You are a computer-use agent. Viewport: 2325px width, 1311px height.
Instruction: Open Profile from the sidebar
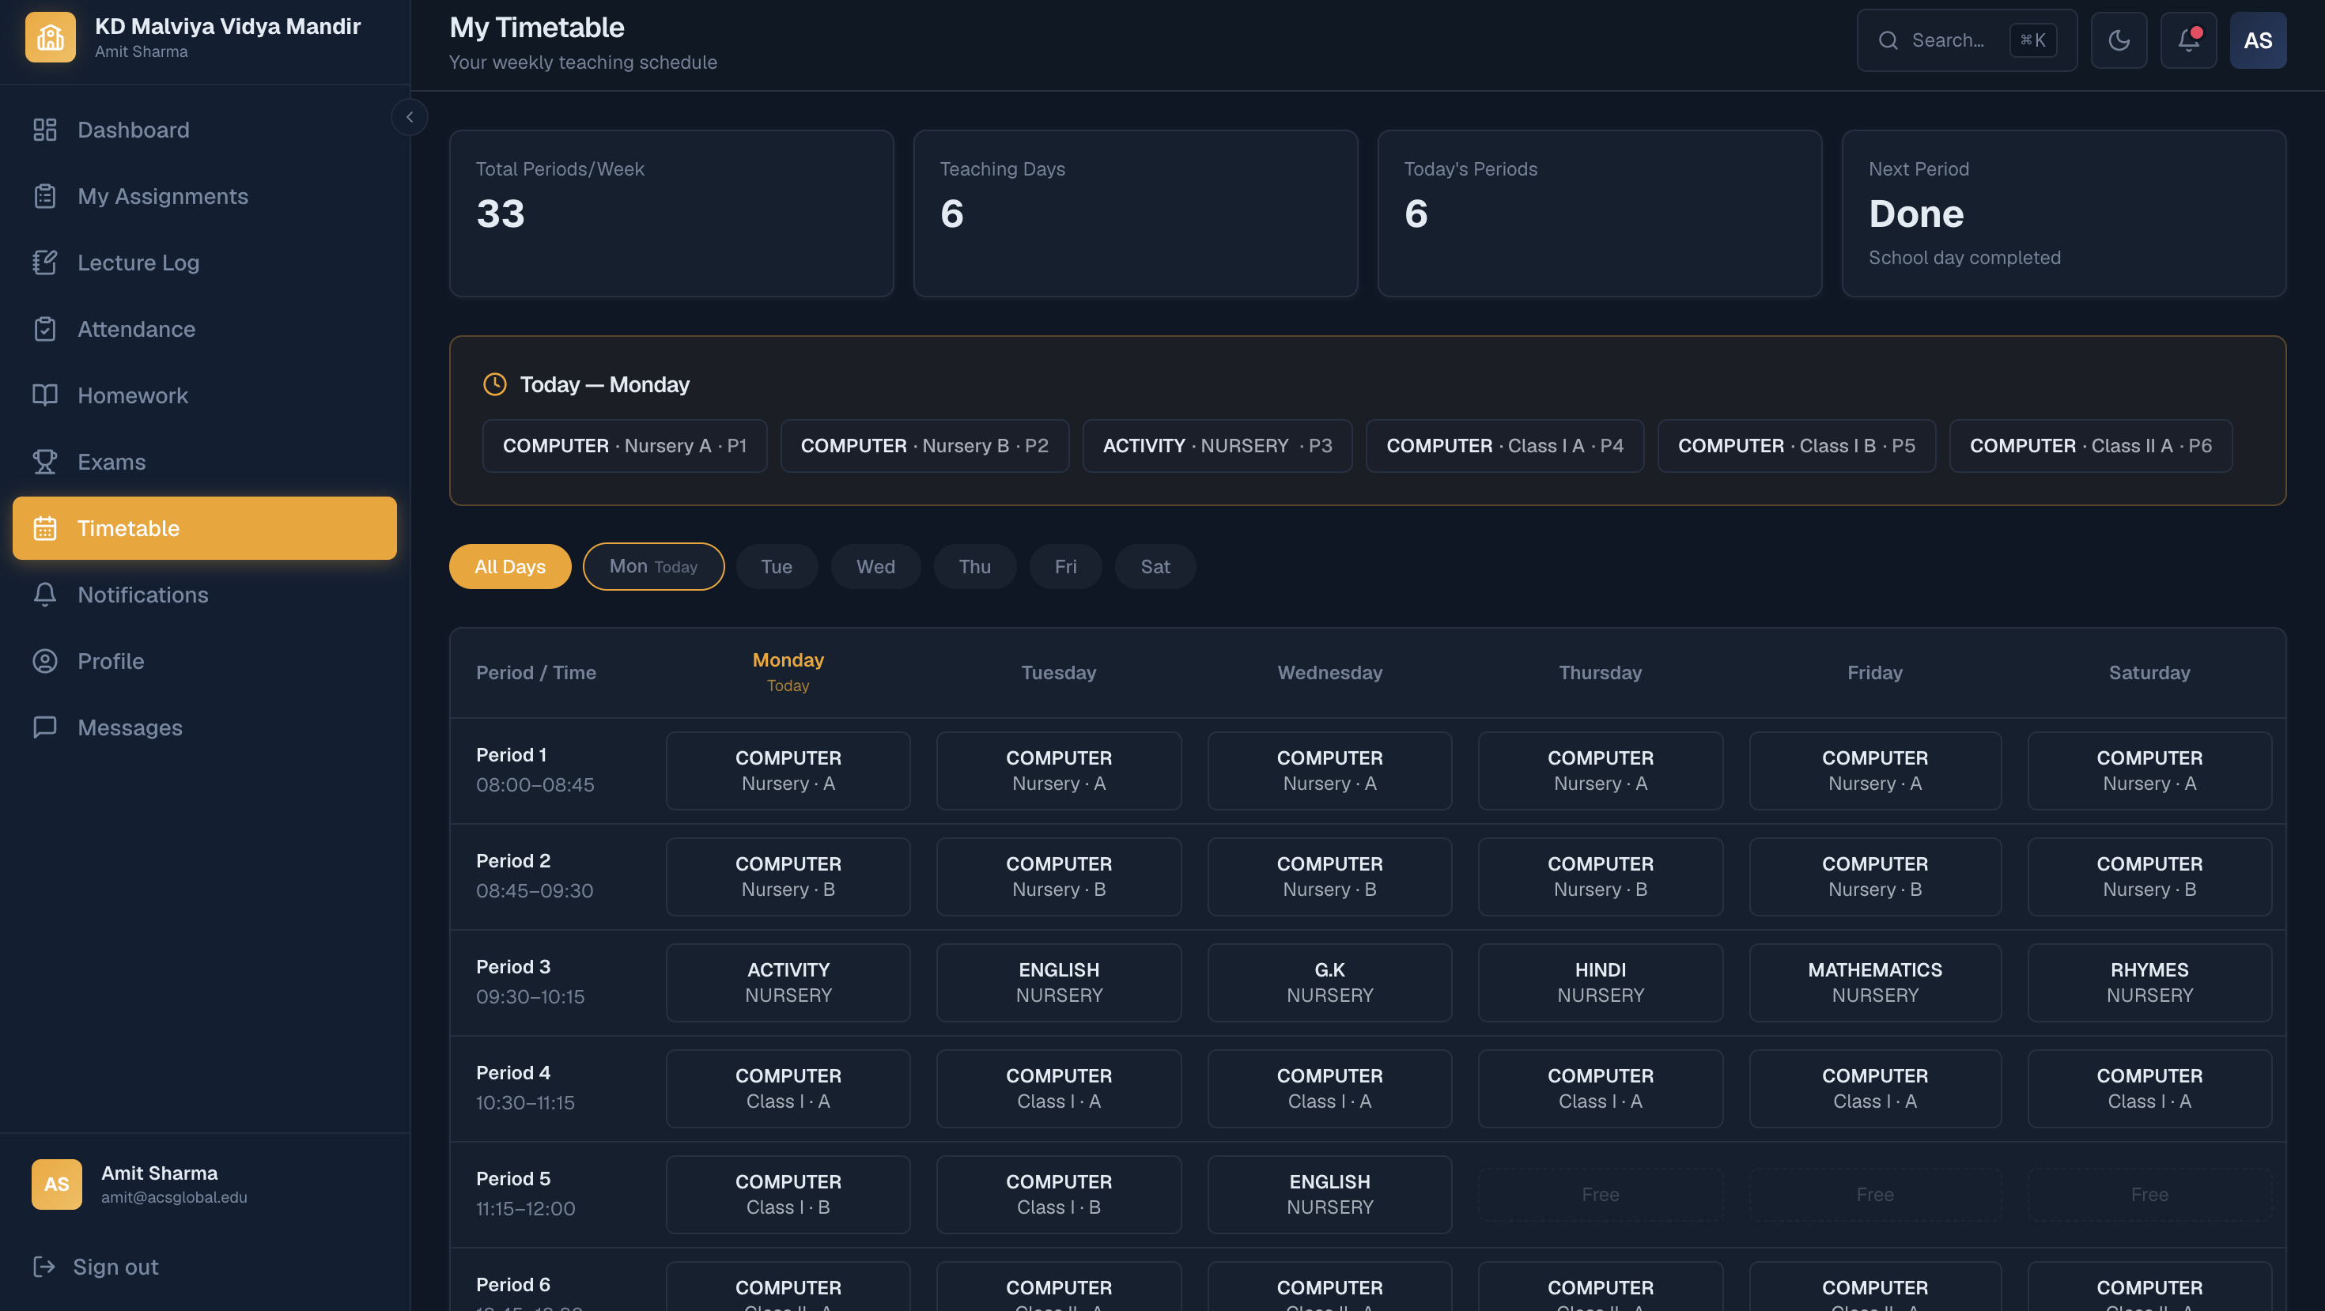click(x=205, y=661)
